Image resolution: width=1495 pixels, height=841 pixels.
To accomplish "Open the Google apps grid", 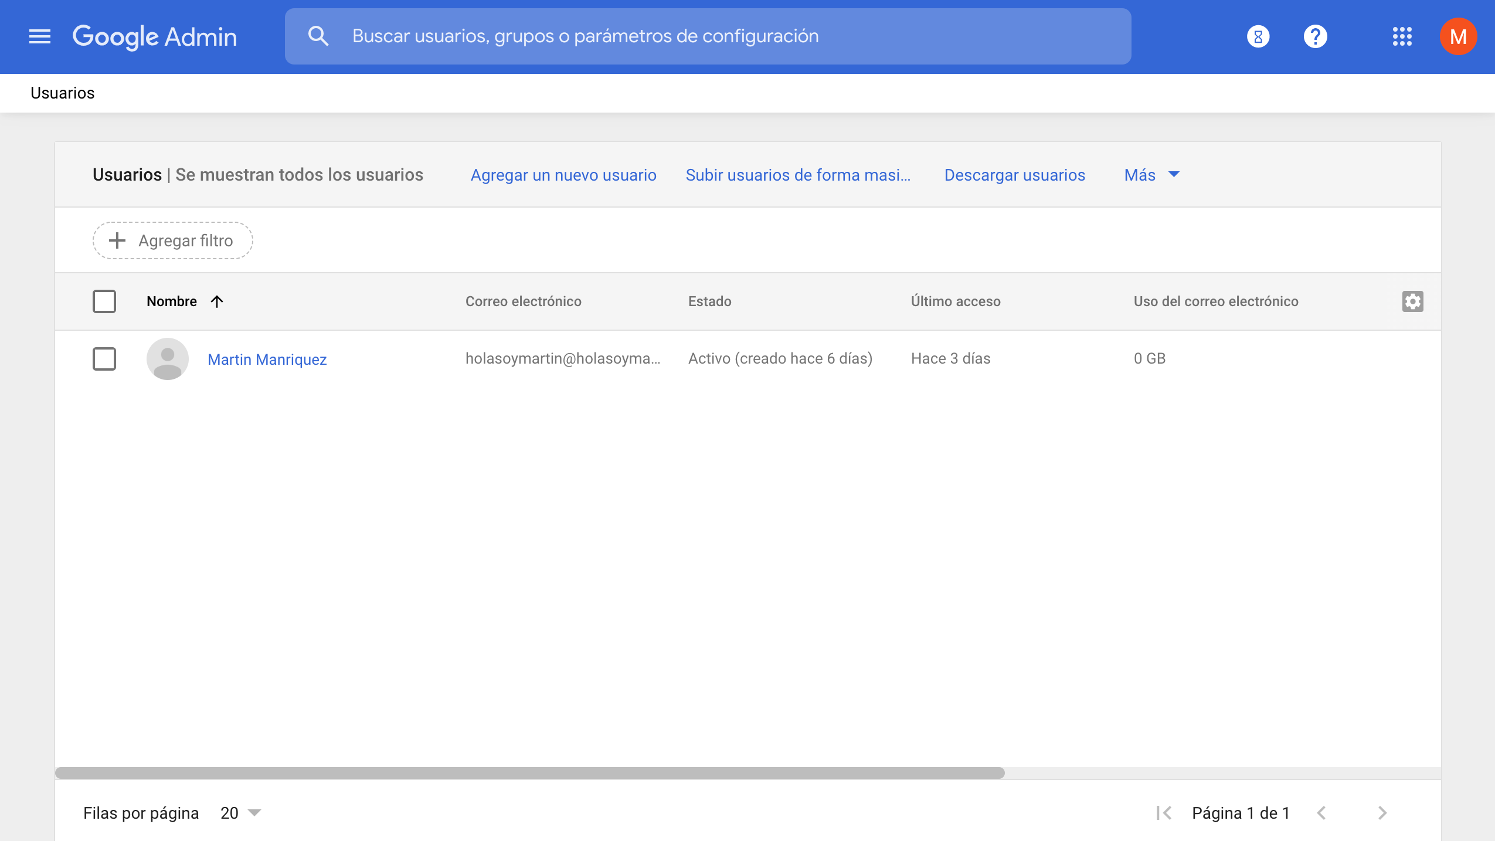I will [x=1402, y=36].
